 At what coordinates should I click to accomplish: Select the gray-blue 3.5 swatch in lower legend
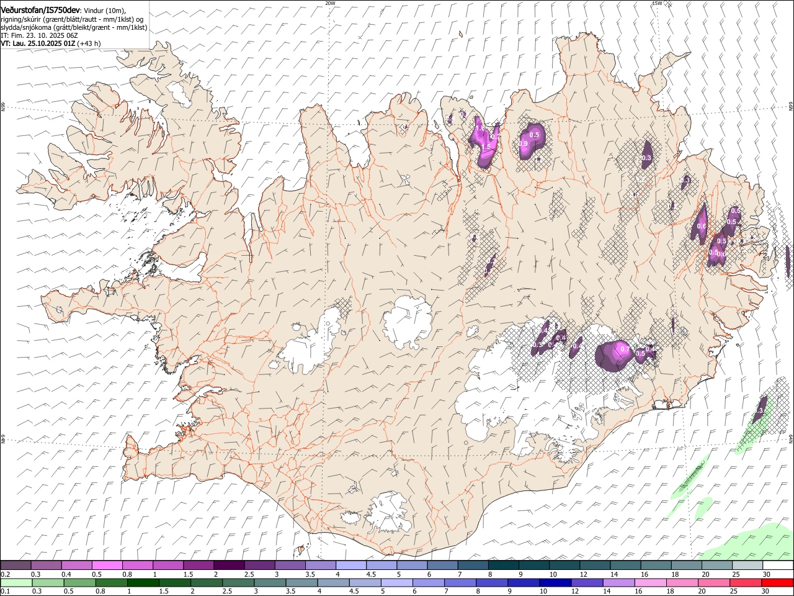point(301,583)
